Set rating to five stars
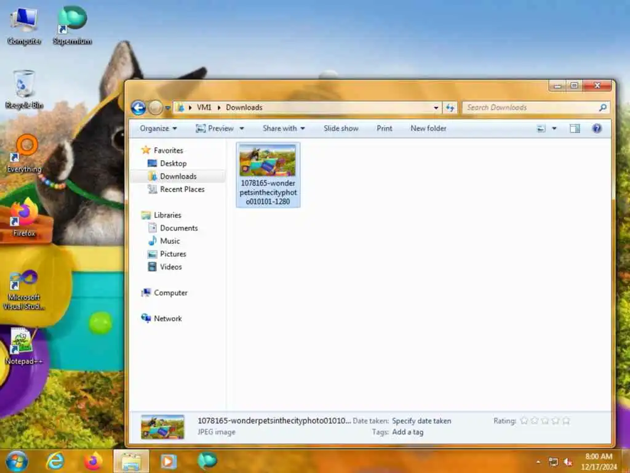This screenshot has width=630, height=473. [x=566, y=421]
